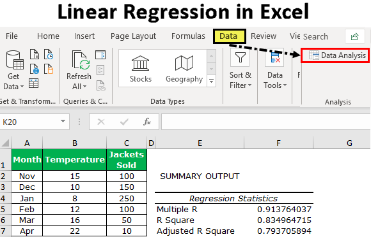Click the Jan cell
The width and height of the screenshot is (371, 237).
[27, 198]
